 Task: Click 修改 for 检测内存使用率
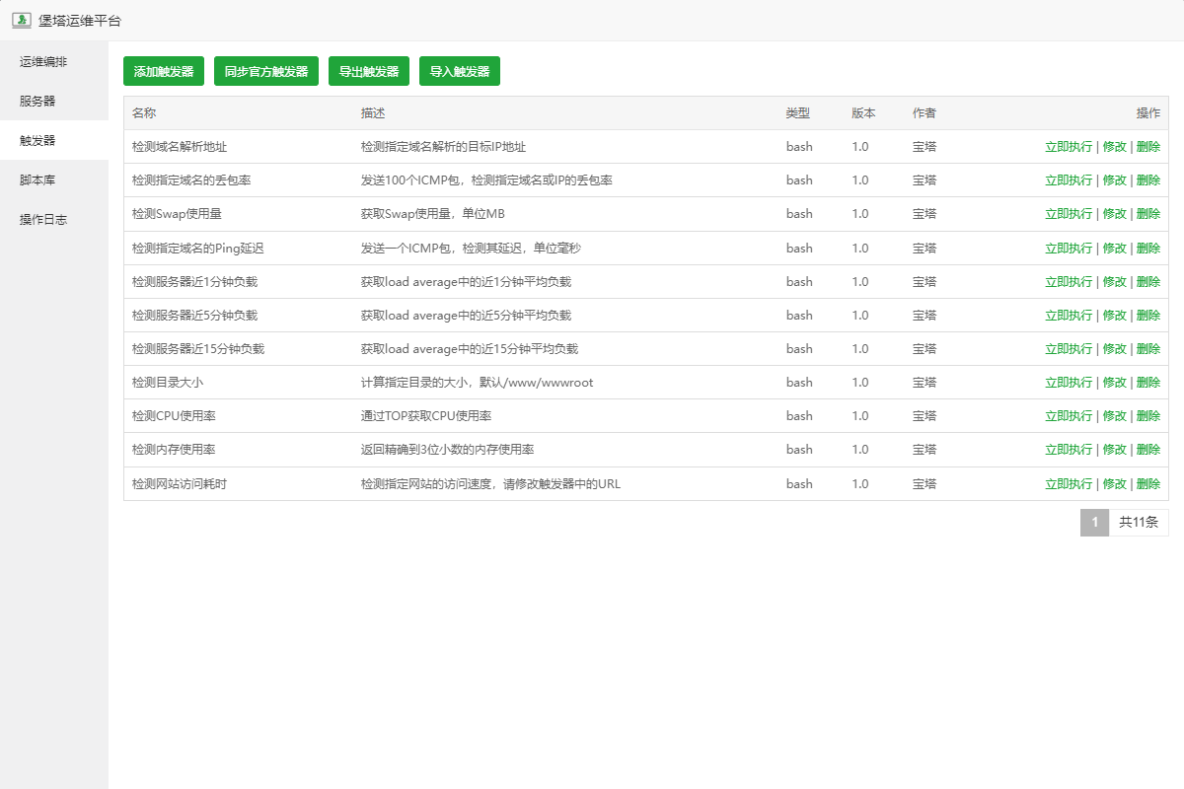pyautogui.click(x=1114, y=450)
